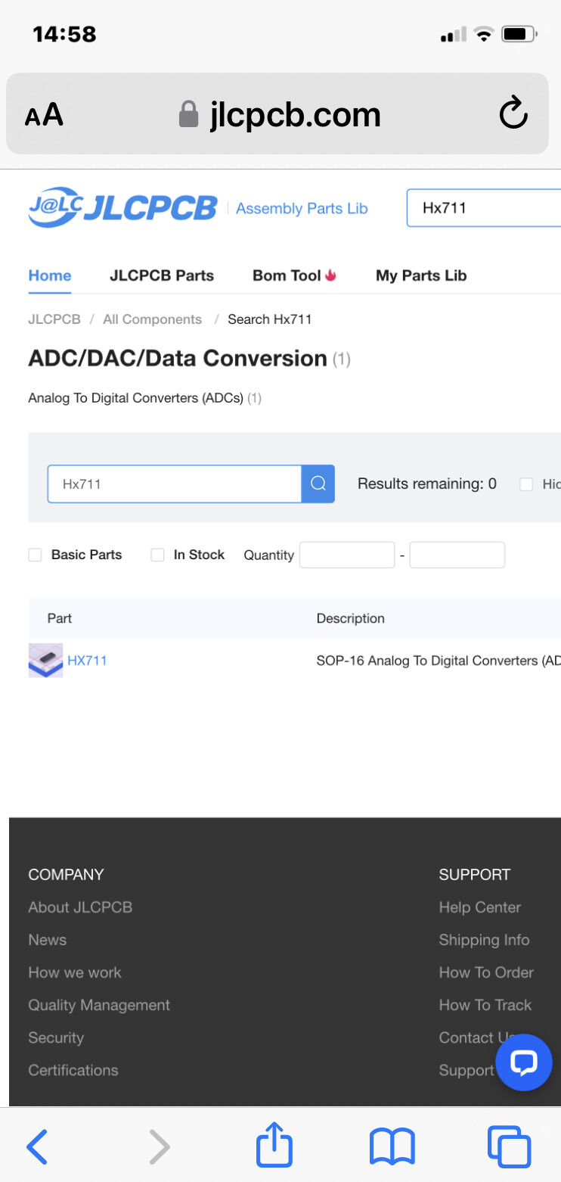
Task: Tap the Safari reload icon
Action: click(x=513, y=114)
